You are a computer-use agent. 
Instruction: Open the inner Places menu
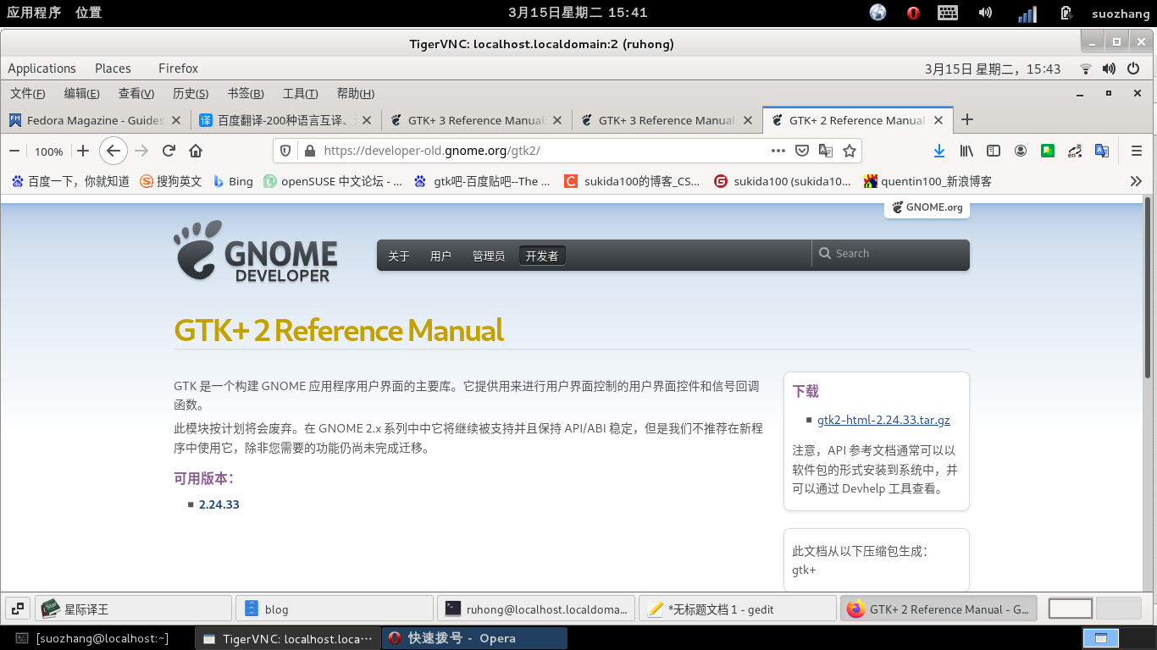coord(113,69)
